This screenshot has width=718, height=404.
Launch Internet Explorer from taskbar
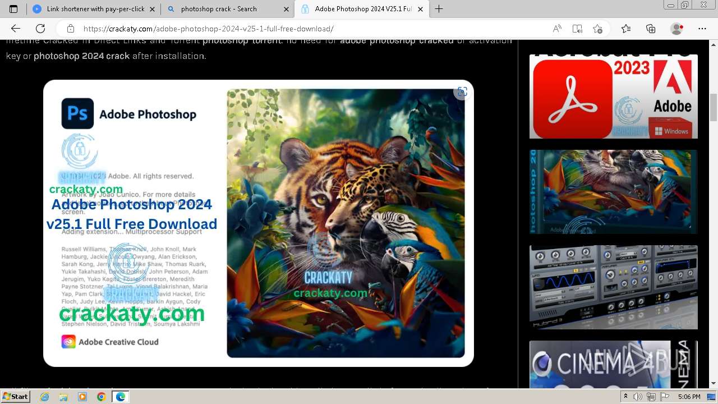pyautogui.click(x=45, y=397)
